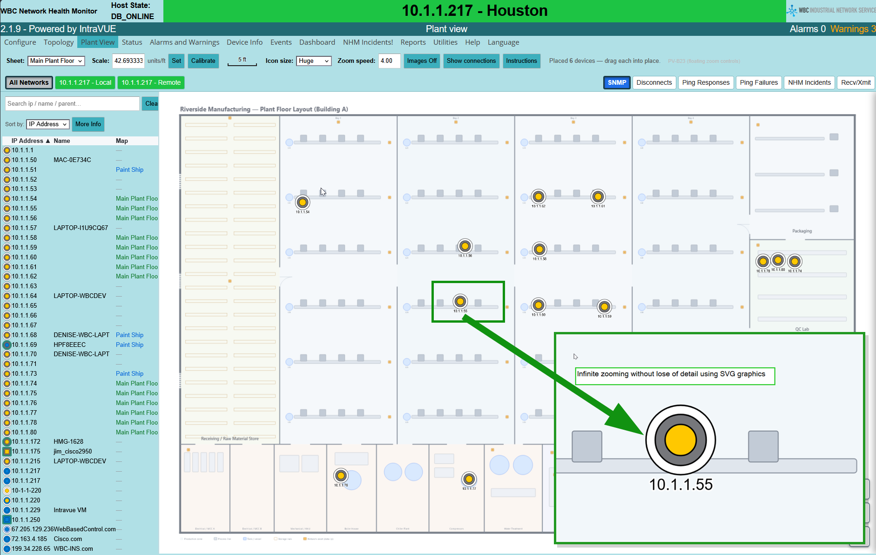The width and height of the screenshot is (876, 555).
Task: Toggle the Disconnects filter
Action: pos(654,83)
